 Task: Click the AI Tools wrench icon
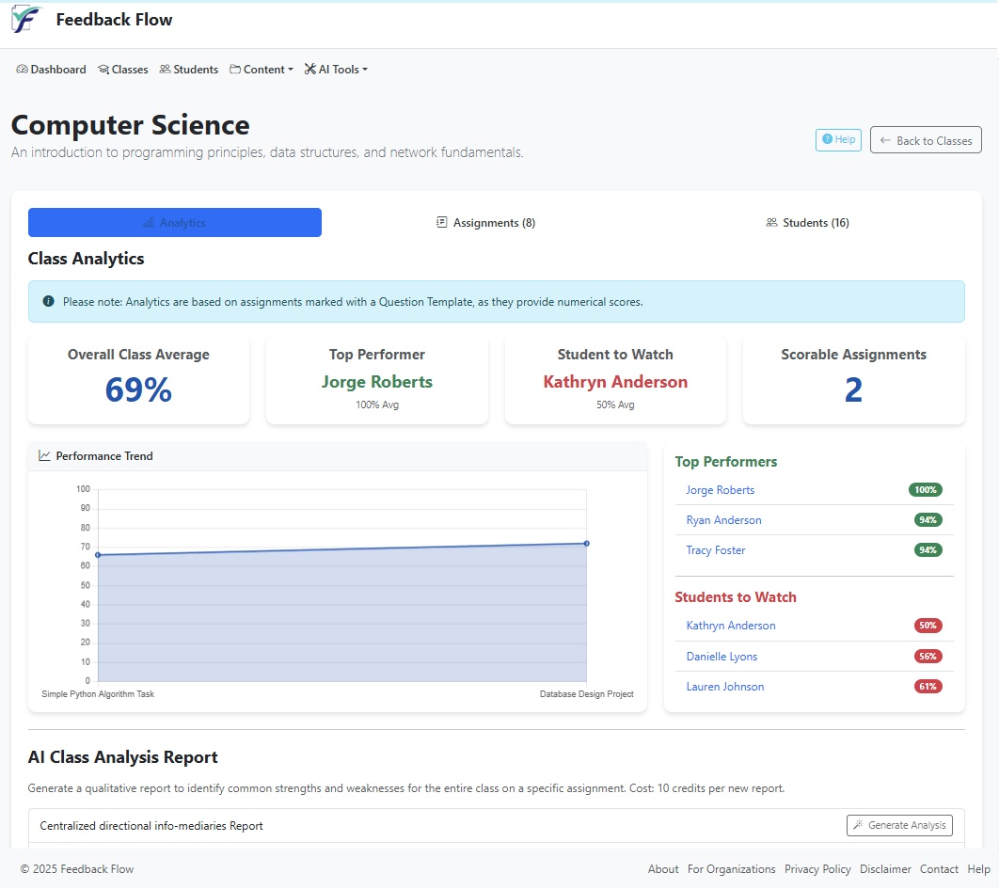point(309,69)
